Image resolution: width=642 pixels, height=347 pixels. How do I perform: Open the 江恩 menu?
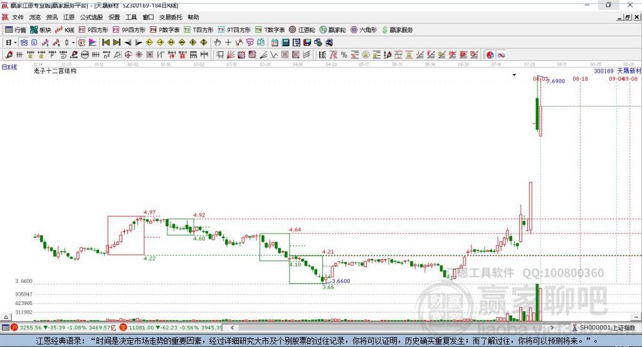pyautogui.click(x=69, y=17)
